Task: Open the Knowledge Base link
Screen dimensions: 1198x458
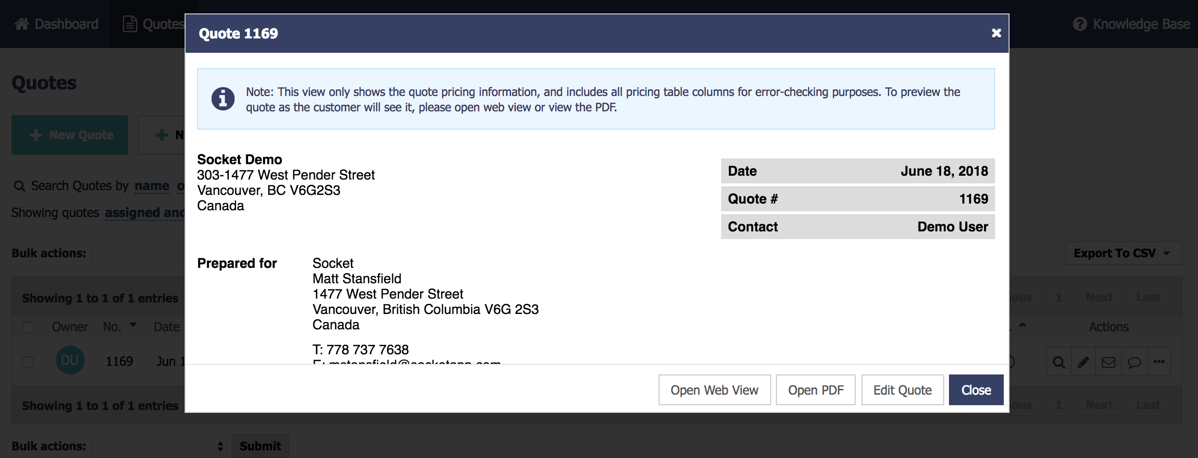Action: [1131, 24]
